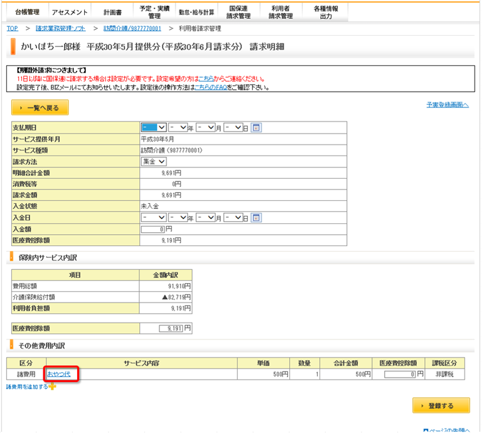Expand 入金日 era dropdown
The height and width of the screenshot is (433, 482).
tap(154, 218)
